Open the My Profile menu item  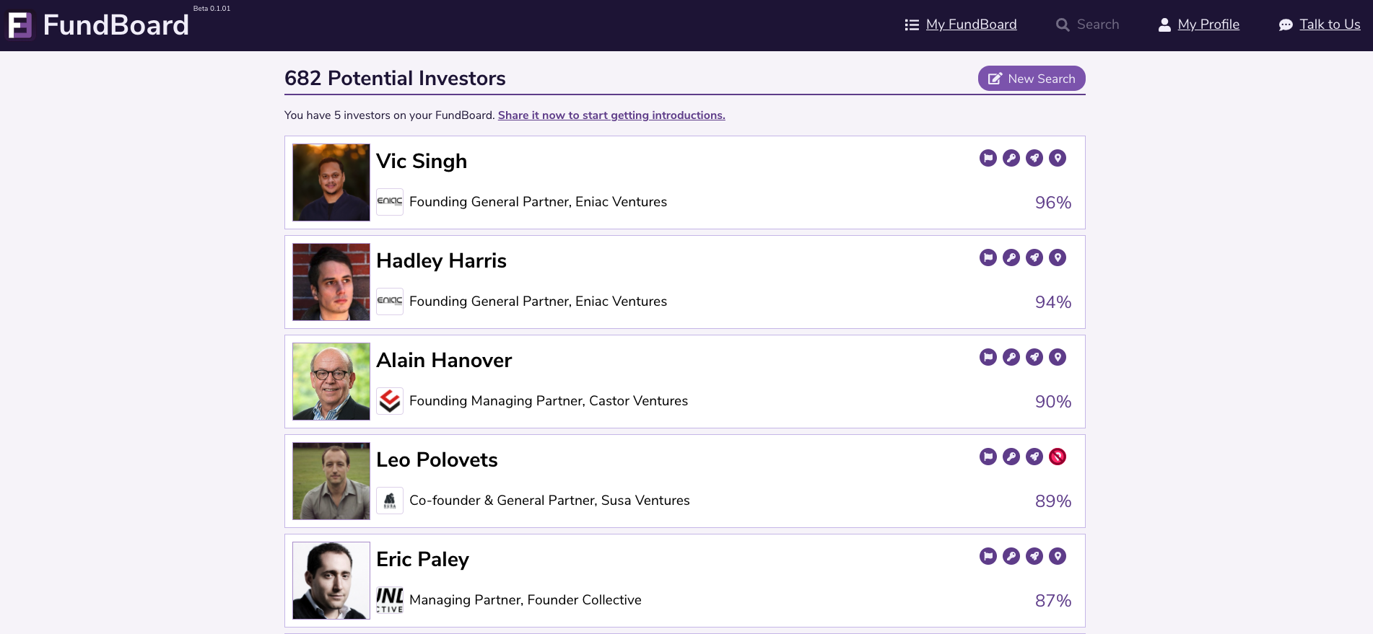coord(1208,25)
